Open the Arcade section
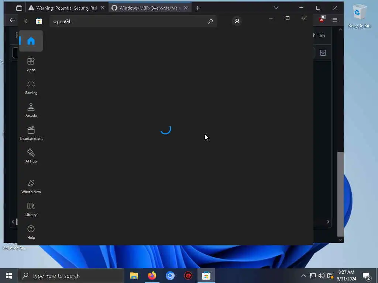The height and width of the screenshot is (283, 378). (x=31, y=111)
